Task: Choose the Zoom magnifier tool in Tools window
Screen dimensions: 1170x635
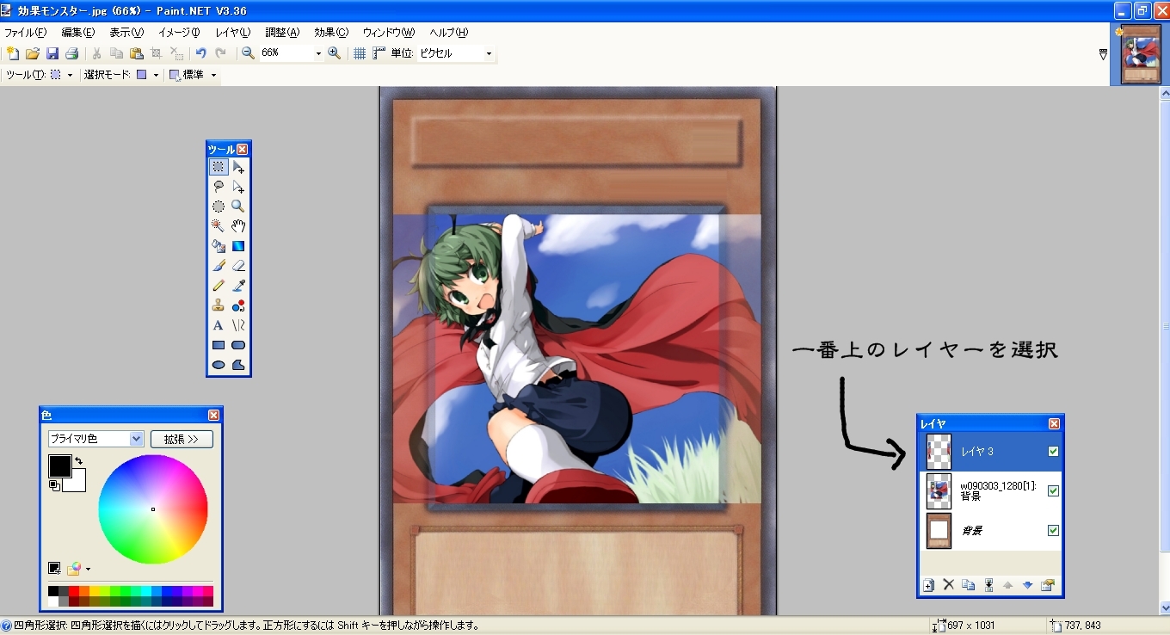Action: [x=238, y=207]
